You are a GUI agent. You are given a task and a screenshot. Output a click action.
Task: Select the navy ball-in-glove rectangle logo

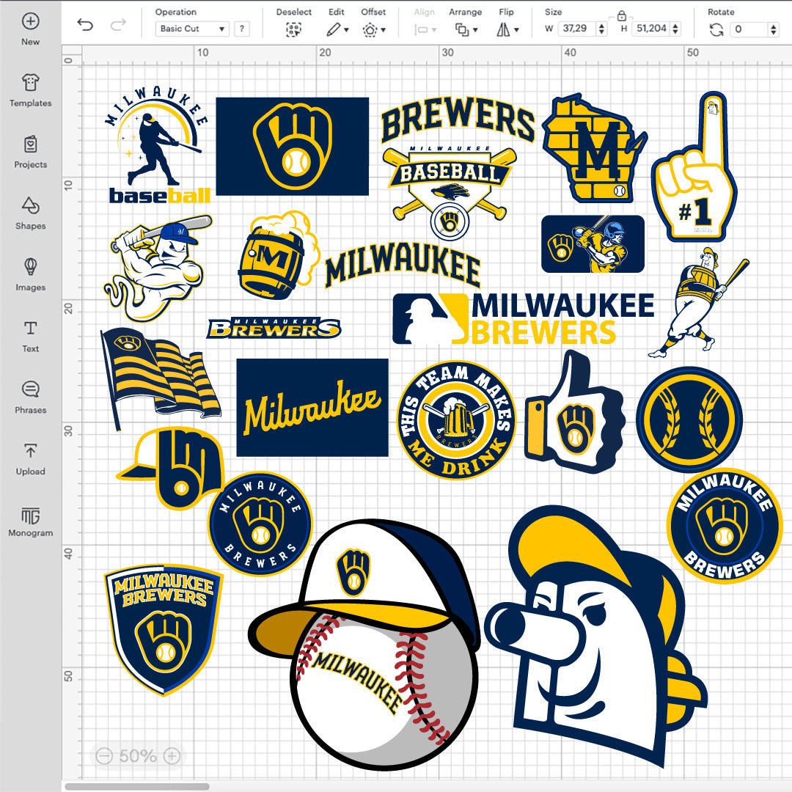[x=293, y=147]
